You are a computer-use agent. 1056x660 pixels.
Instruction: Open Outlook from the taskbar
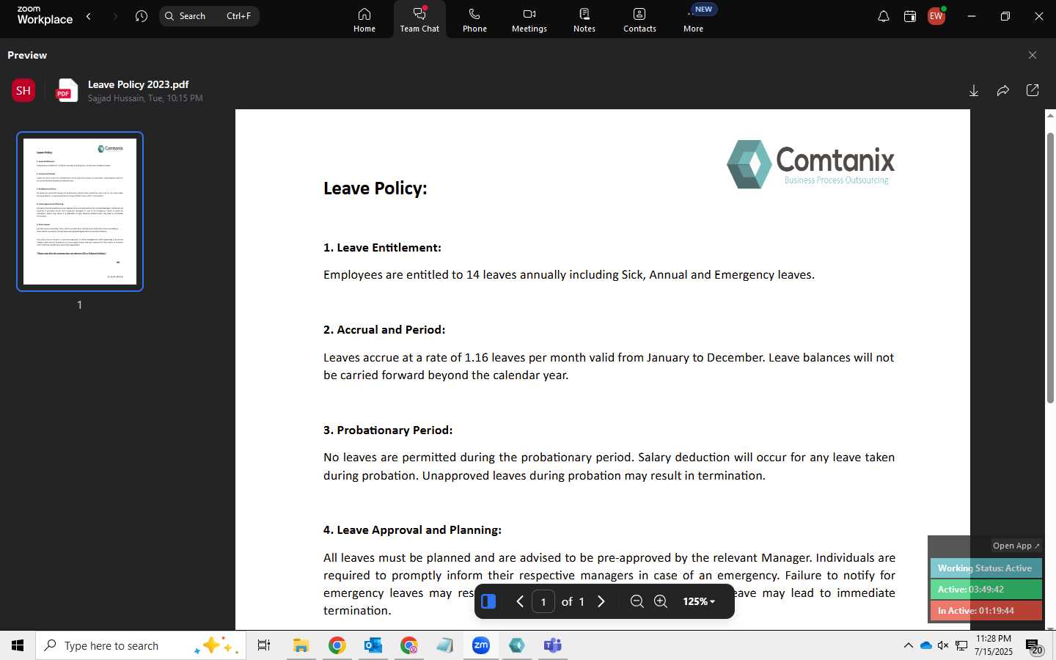point(373,645)
